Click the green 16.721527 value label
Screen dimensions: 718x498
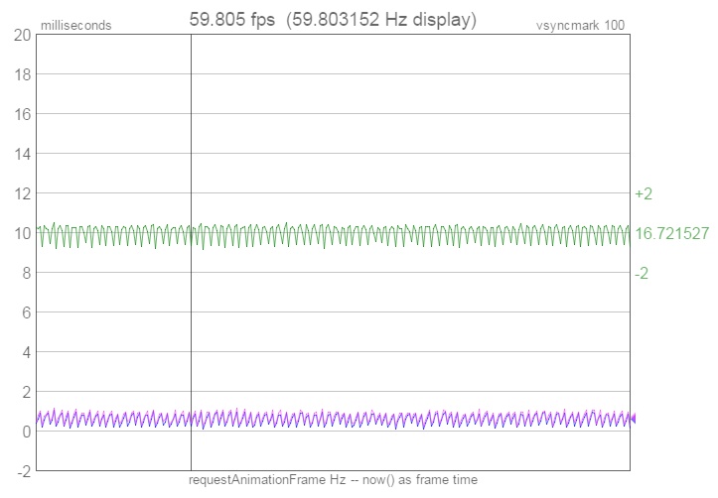[672, 233]
